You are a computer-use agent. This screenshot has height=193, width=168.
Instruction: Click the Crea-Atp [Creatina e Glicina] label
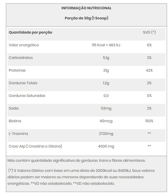coord(35,146)
